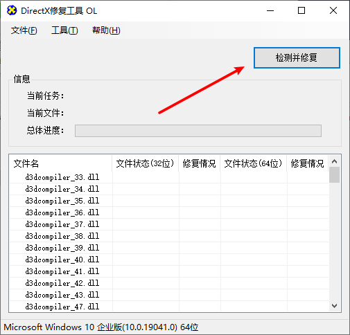
Task: Click the first 修复情况 column header
Action: [200, 163]
